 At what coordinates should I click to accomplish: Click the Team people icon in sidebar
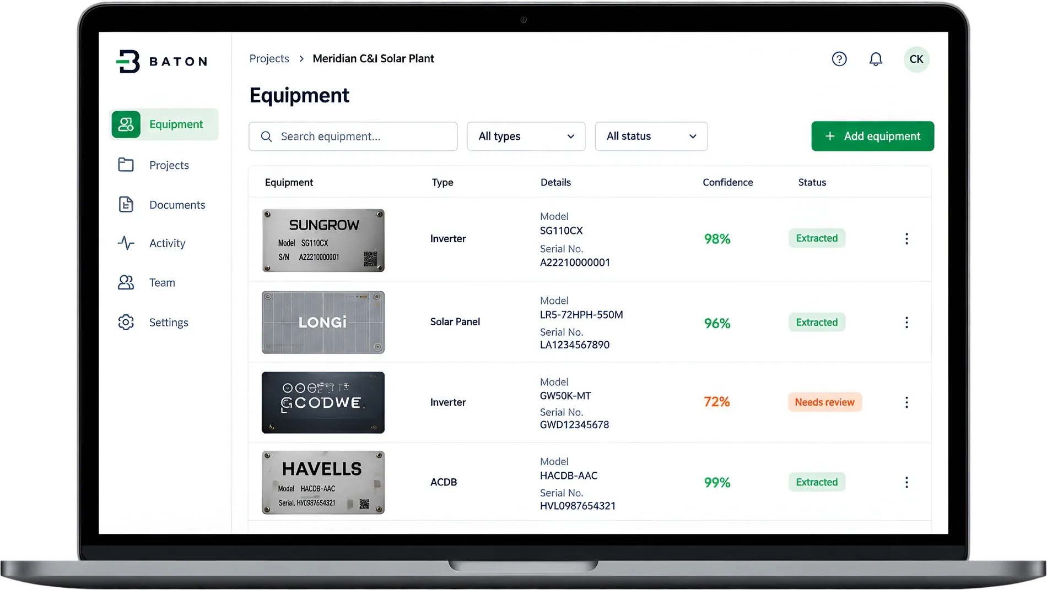tap(126, 282)
